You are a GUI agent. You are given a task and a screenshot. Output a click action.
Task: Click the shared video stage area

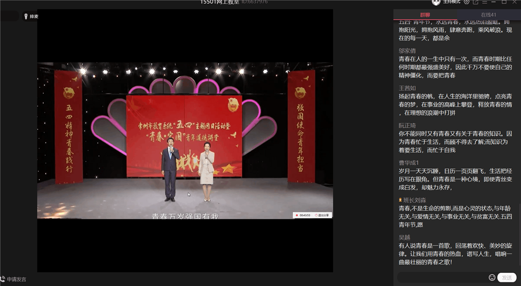click(185, 140)
